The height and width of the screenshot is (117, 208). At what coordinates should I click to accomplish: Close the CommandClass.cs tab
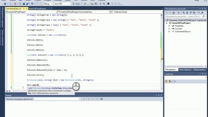tap(27, 8)
